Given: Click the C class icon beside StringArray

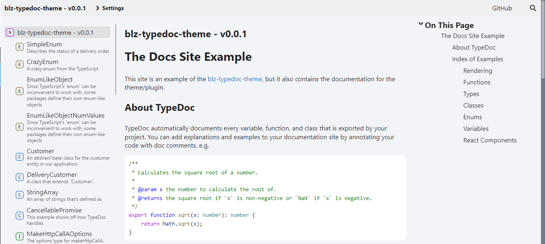Looking at the screenshot, I should click(x=19, y=195).
